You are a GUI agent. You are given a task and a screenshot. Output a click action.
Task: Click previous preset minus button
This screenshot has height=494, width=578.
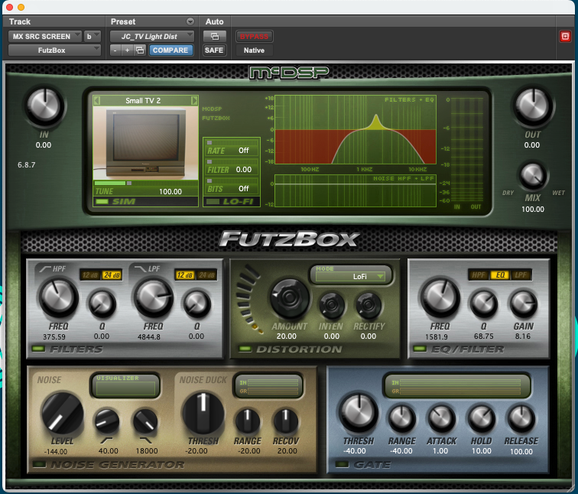(115, 50)
